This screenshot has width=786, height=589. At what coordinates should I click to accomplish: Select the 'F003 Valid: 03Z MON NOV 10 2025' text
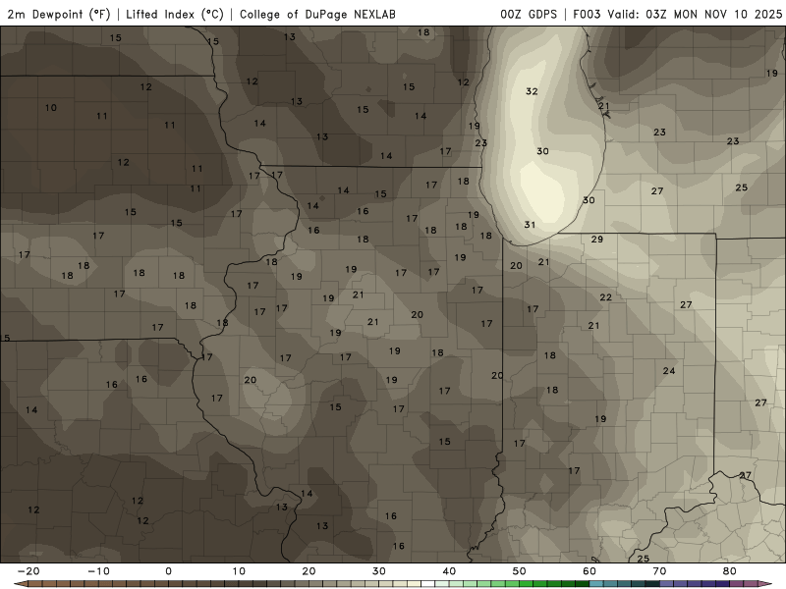(677, 14)
